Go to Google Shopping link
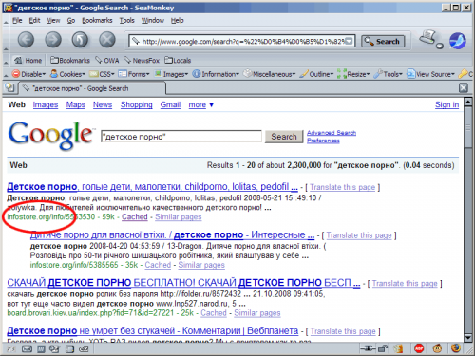 point(136,104)
